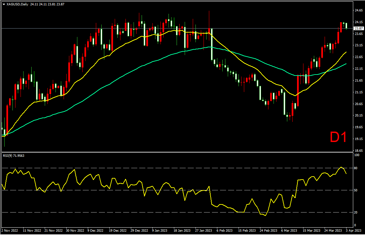Viewport: 365px width, 235px height.
Task: Click the 23.15 price scale label
Action: coord(359,45)
